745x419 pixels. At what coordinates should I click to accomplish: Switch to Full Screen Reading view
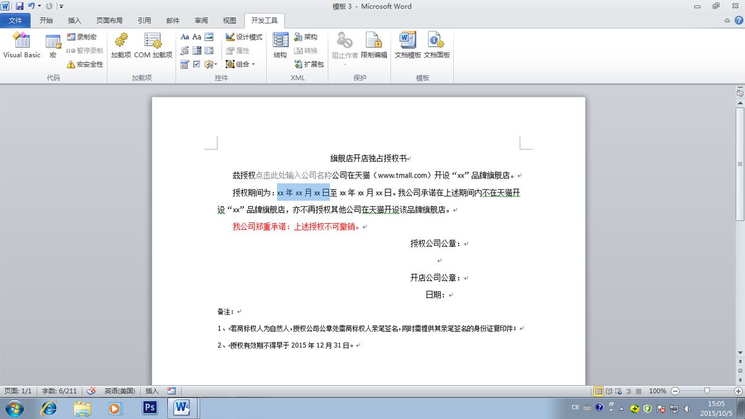pos(609,391)
